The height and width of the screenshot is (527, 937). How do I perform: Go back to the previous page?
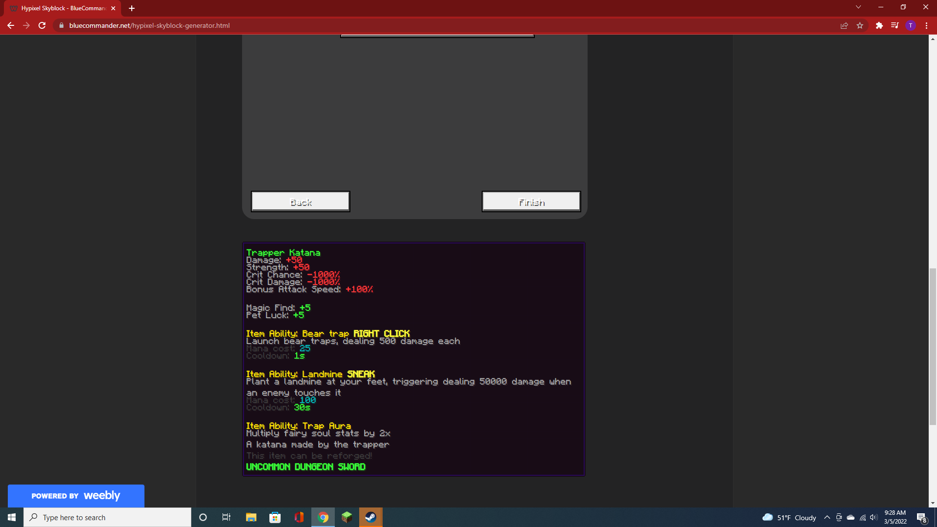tap(11, 25)
